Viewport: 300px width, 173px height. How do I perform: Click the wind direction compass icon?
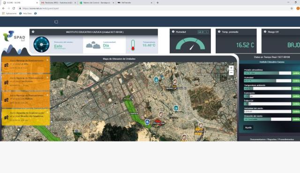click(x=41, y=45)
